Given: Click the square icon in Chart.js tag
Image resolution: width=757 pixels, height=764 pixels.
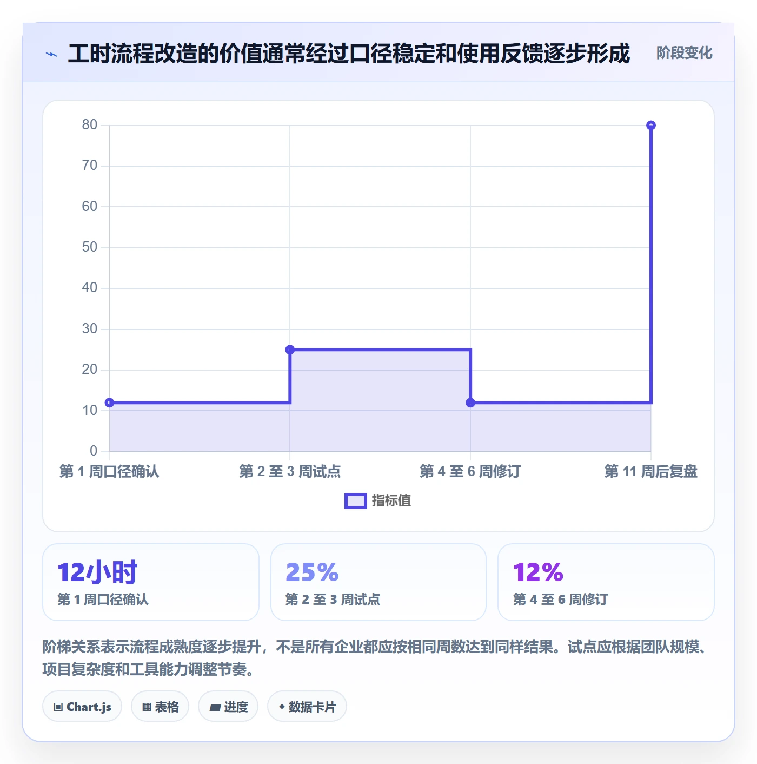Looking at the screenshot, I should [x=58, y=707].
